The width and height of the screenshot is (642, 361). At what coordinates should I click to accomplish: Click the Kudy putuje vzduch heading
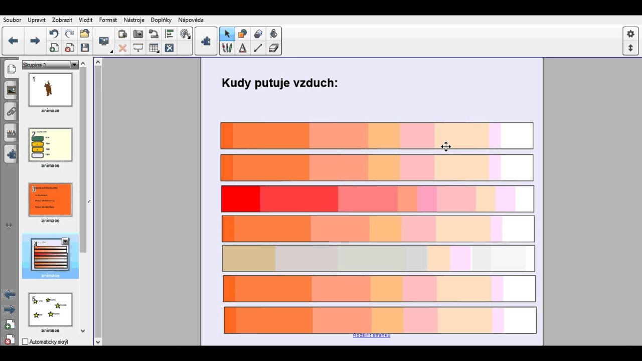[x=280, y=83]
